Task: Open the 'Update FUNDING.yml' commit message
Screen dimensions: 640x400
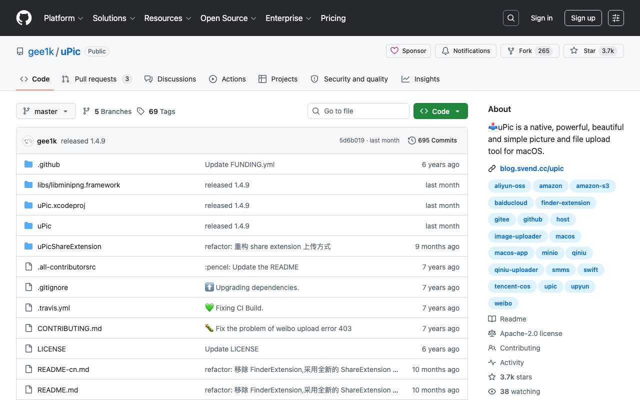Action: tap(239, 164)
